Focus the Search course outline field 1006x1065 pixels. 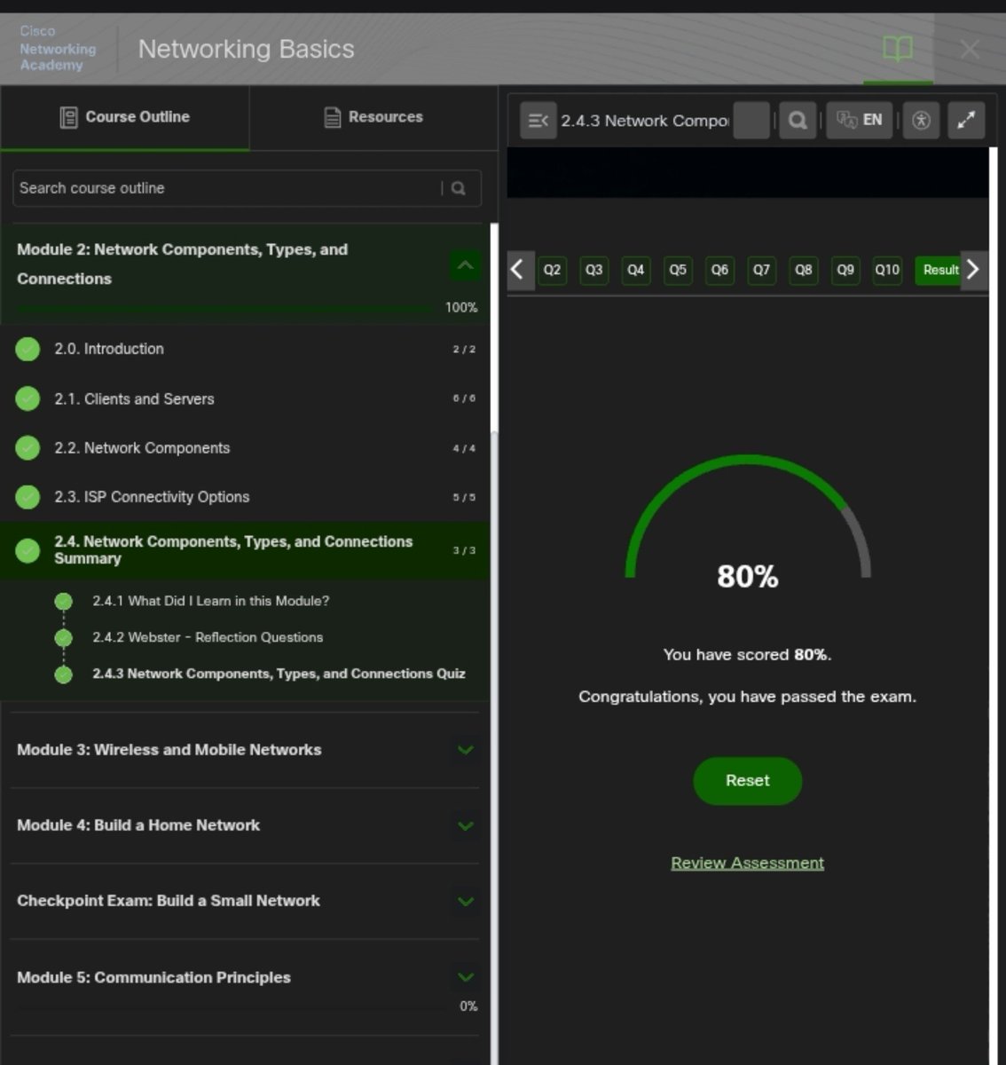click(x=229, y=188)
